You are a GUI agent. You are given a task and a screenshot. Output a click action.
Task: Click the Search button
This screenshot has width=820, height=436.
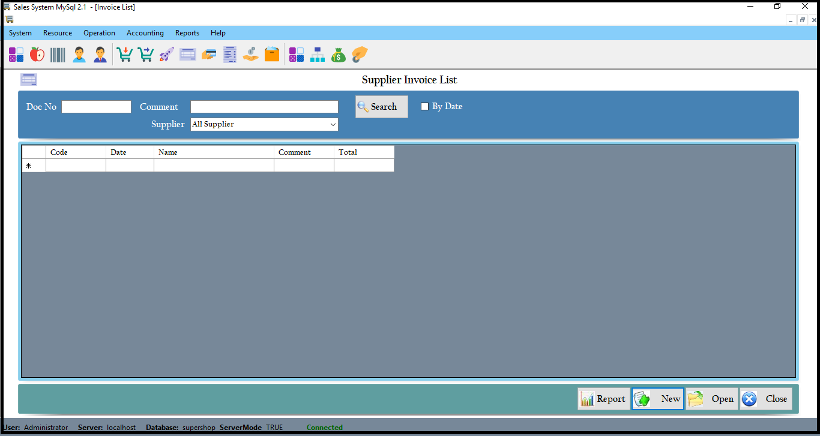381,107
